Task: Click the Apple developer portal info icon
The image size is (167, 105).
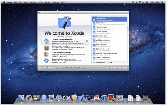Action: [46, 61]
